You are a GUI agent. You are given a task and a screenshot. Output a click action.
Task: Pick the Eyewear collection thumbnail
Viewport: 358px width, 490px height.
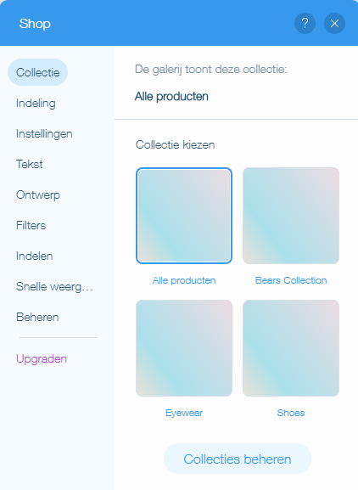click(x=184, y=348)
